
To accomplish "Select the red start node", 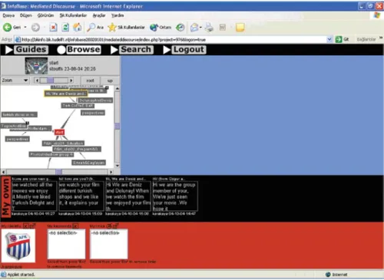I will coord(59,132).
